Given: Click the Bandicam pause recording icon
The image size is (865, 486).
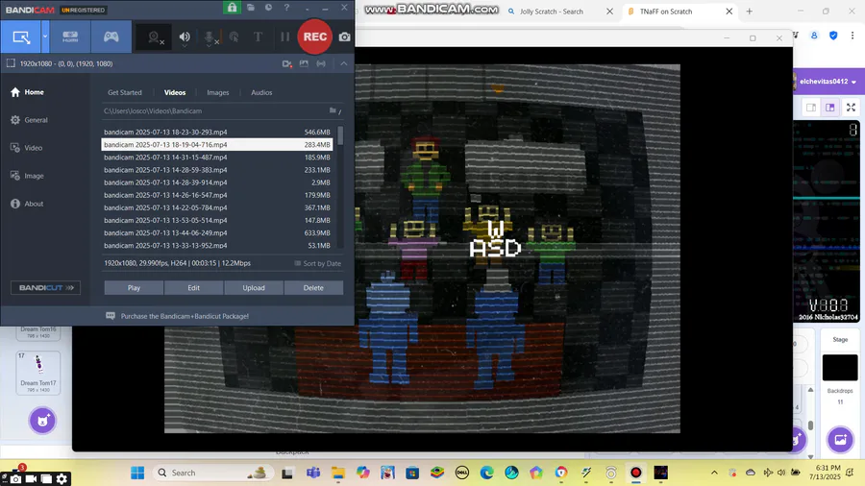Looking at the screenshot, I should pyautogui.click(x=284, y=36).
